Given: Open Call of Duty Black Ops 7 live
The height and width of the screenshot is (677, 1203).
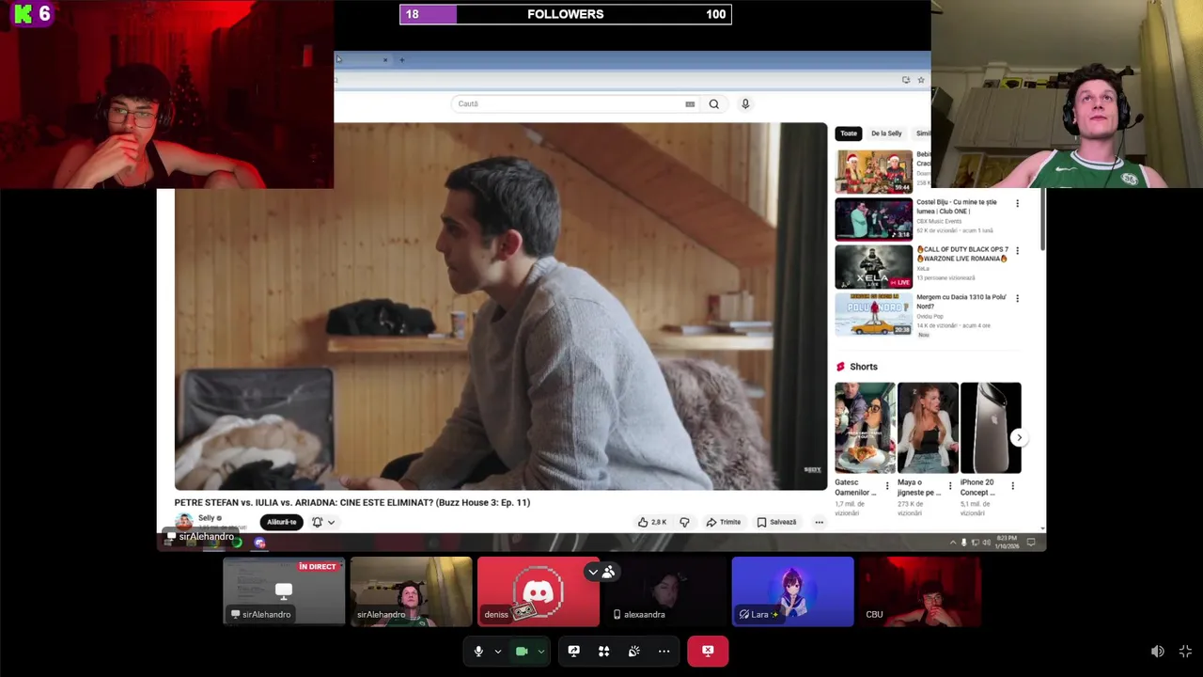Looking at the screenshot, I should coord(961,254).
